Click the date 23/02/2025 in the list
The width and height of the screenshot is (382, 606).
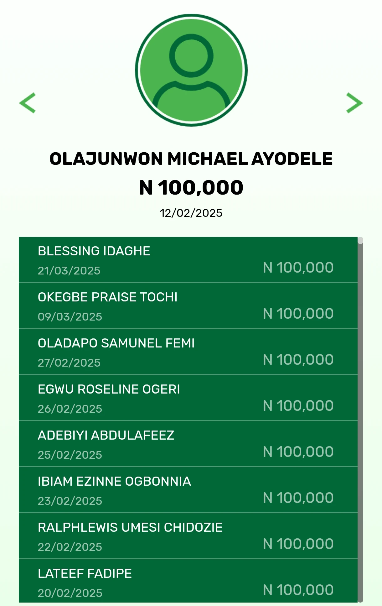70,501
